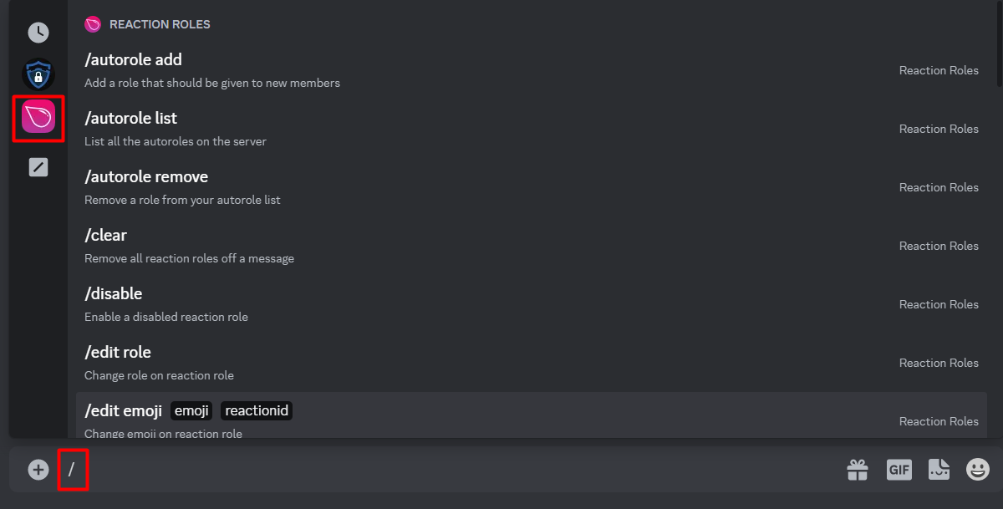Click the command list scrollbar
Viewport: 1003px width, 509px height.
(999, 43)
